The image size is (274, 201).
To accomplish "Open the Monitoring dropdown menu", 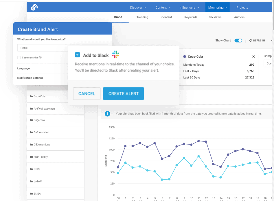I will (217, 7).
